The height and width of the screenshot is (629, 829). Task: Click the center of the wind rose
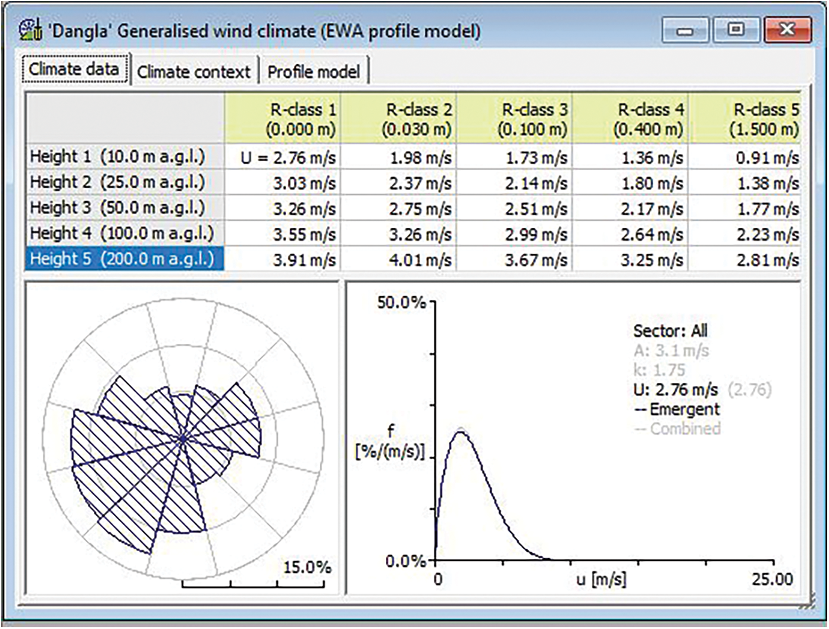point(182,438)
